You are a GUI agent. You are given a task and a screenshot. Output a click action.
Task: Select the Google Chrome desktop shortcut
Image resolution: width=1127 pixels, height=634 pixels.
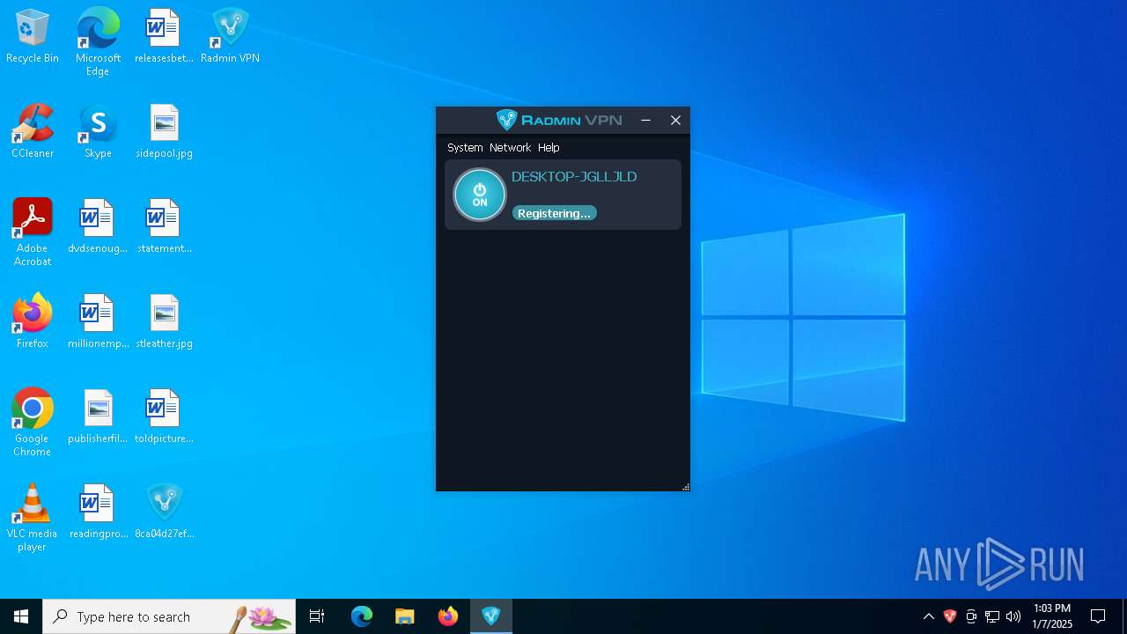(x=33, y=423)
